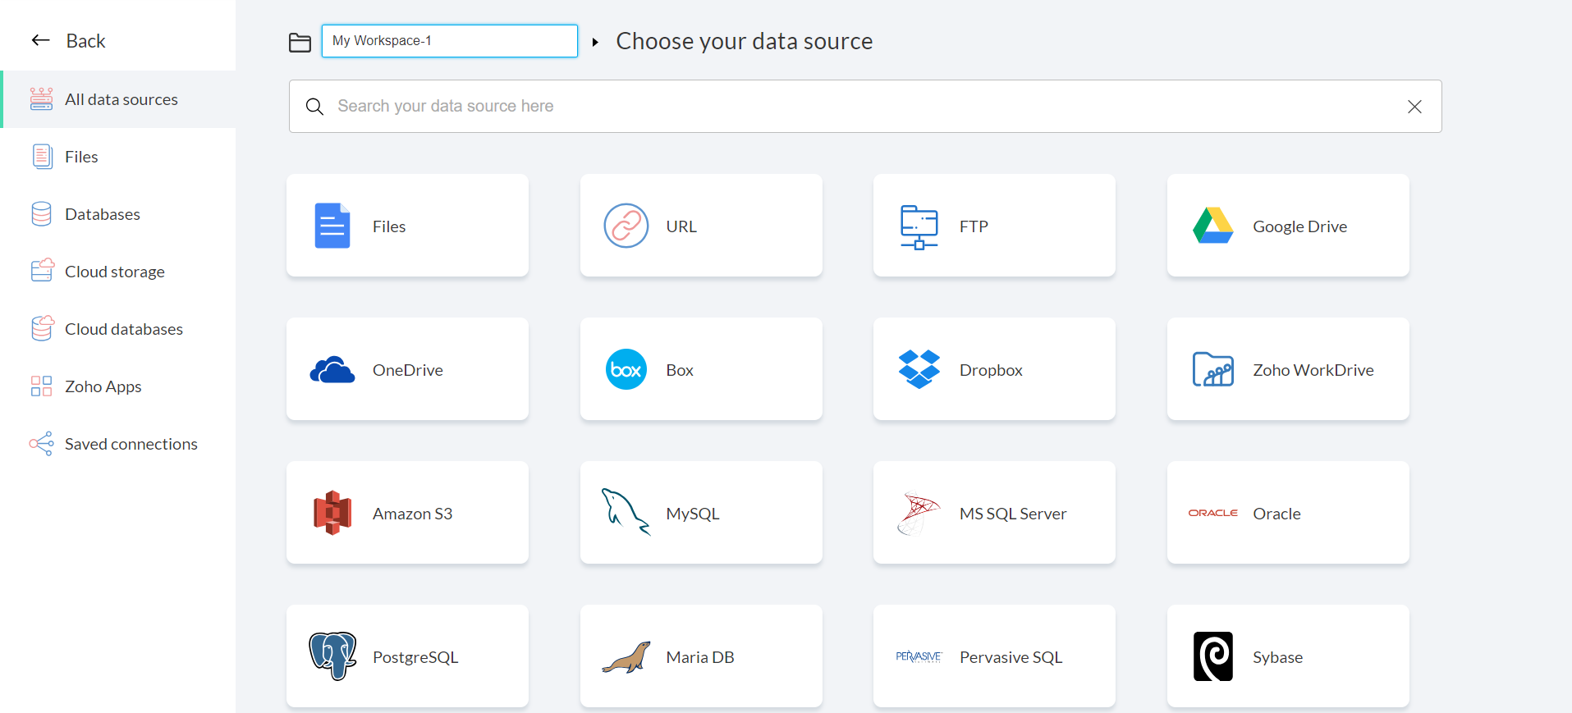Click the Google Drive card label
The height and width of the screenshot is (713, 1572).
(x=1299, y=226)
